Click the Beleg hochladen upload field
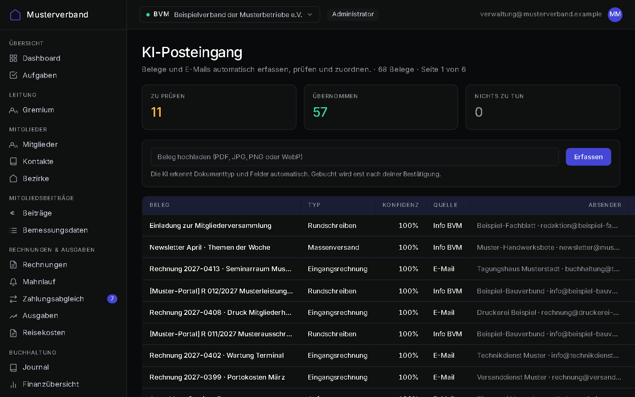The width and height of the screenshot is (635, 397). [x=355, y=157]
